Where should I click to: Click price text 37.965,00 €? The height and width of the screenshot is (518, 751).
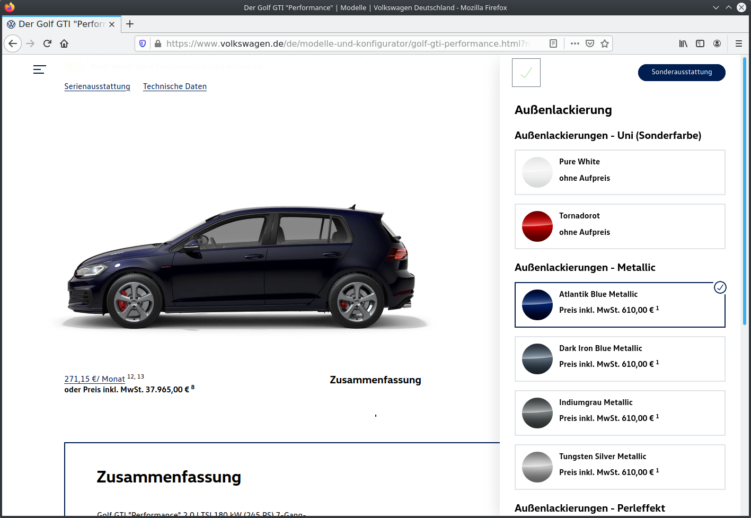click(x=167, y=390)
